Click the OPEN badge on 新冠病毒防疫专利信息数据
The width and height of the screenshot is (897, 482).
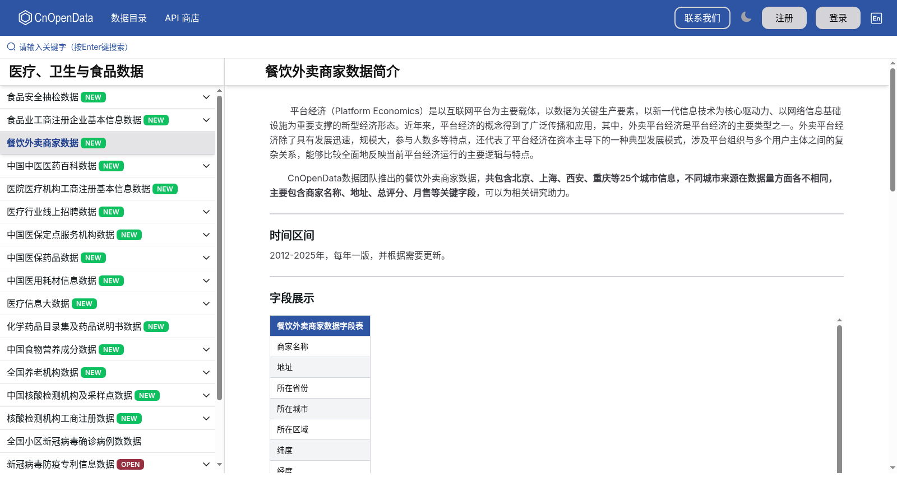(131, 465)
